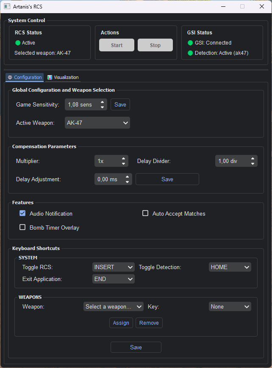Click the gear icon on Configuration tab
This screenshot has height=368, width=272.
coord(10,77)
